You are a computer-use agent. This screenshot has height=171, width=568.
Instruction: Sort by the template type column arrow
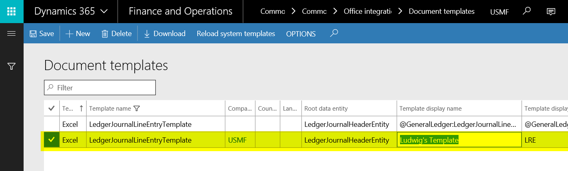(x=81, y=109)
